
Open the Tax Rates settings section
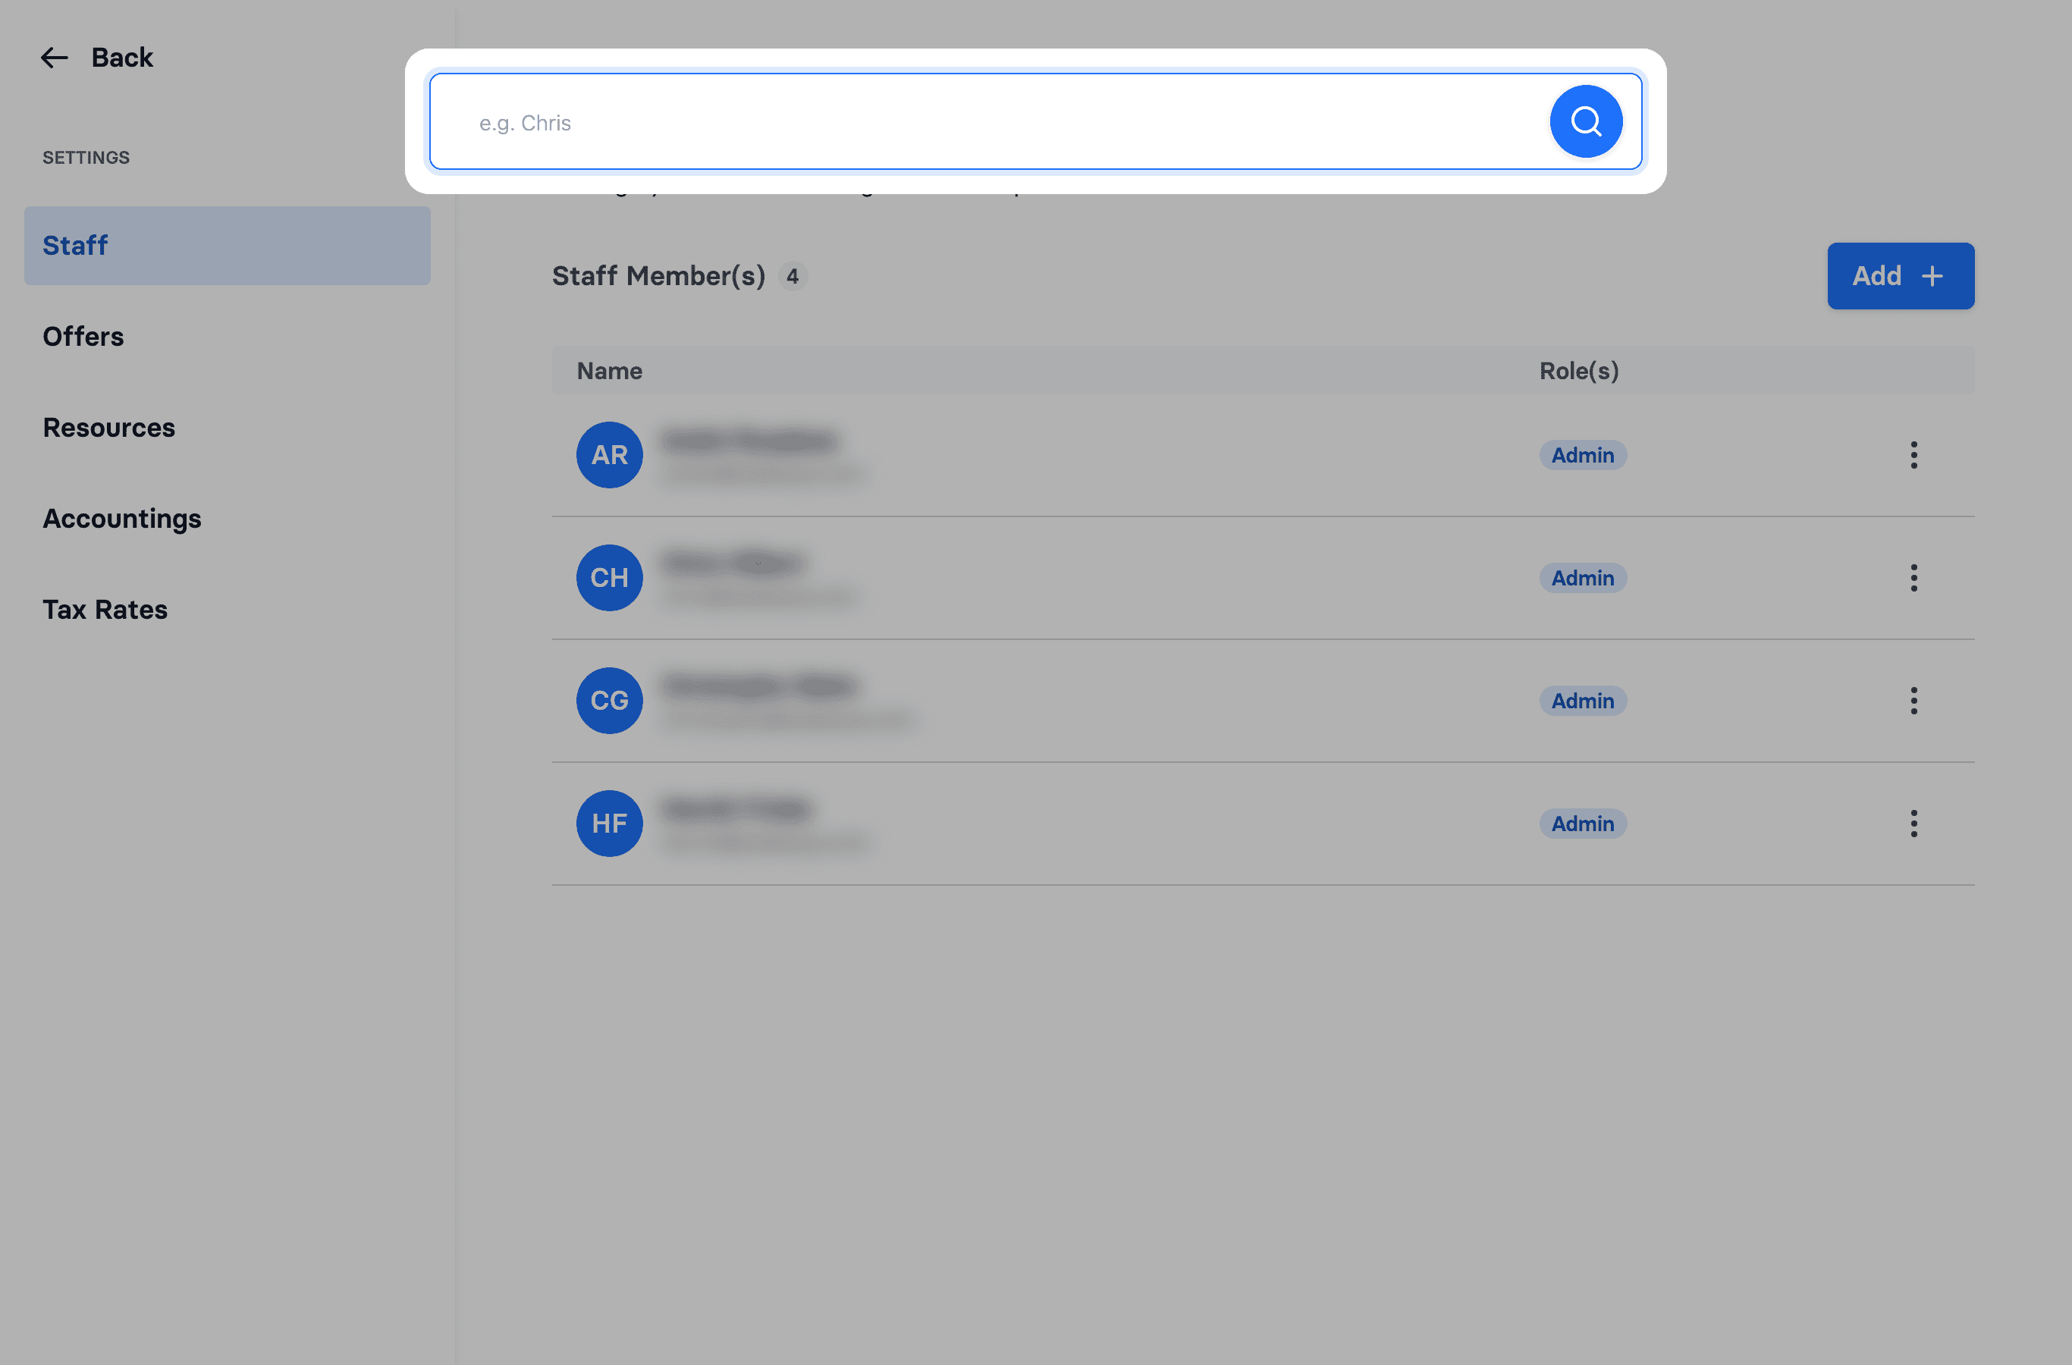105,610
